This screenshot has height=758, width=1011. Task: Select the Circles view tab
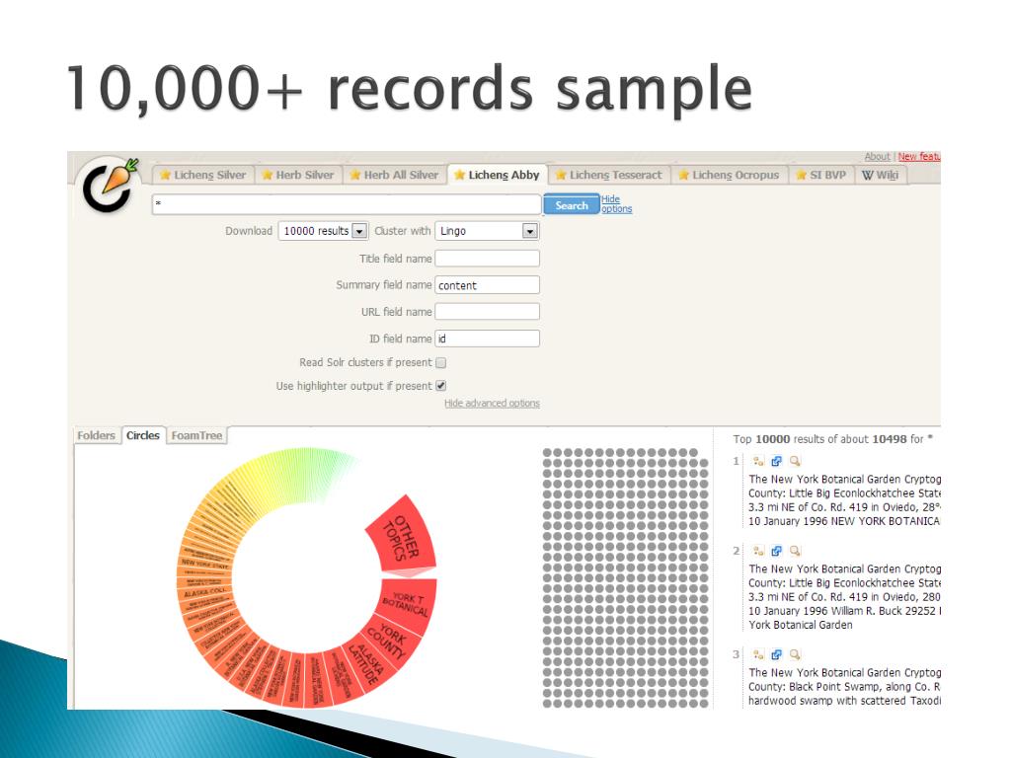click(x=142, y=435)
